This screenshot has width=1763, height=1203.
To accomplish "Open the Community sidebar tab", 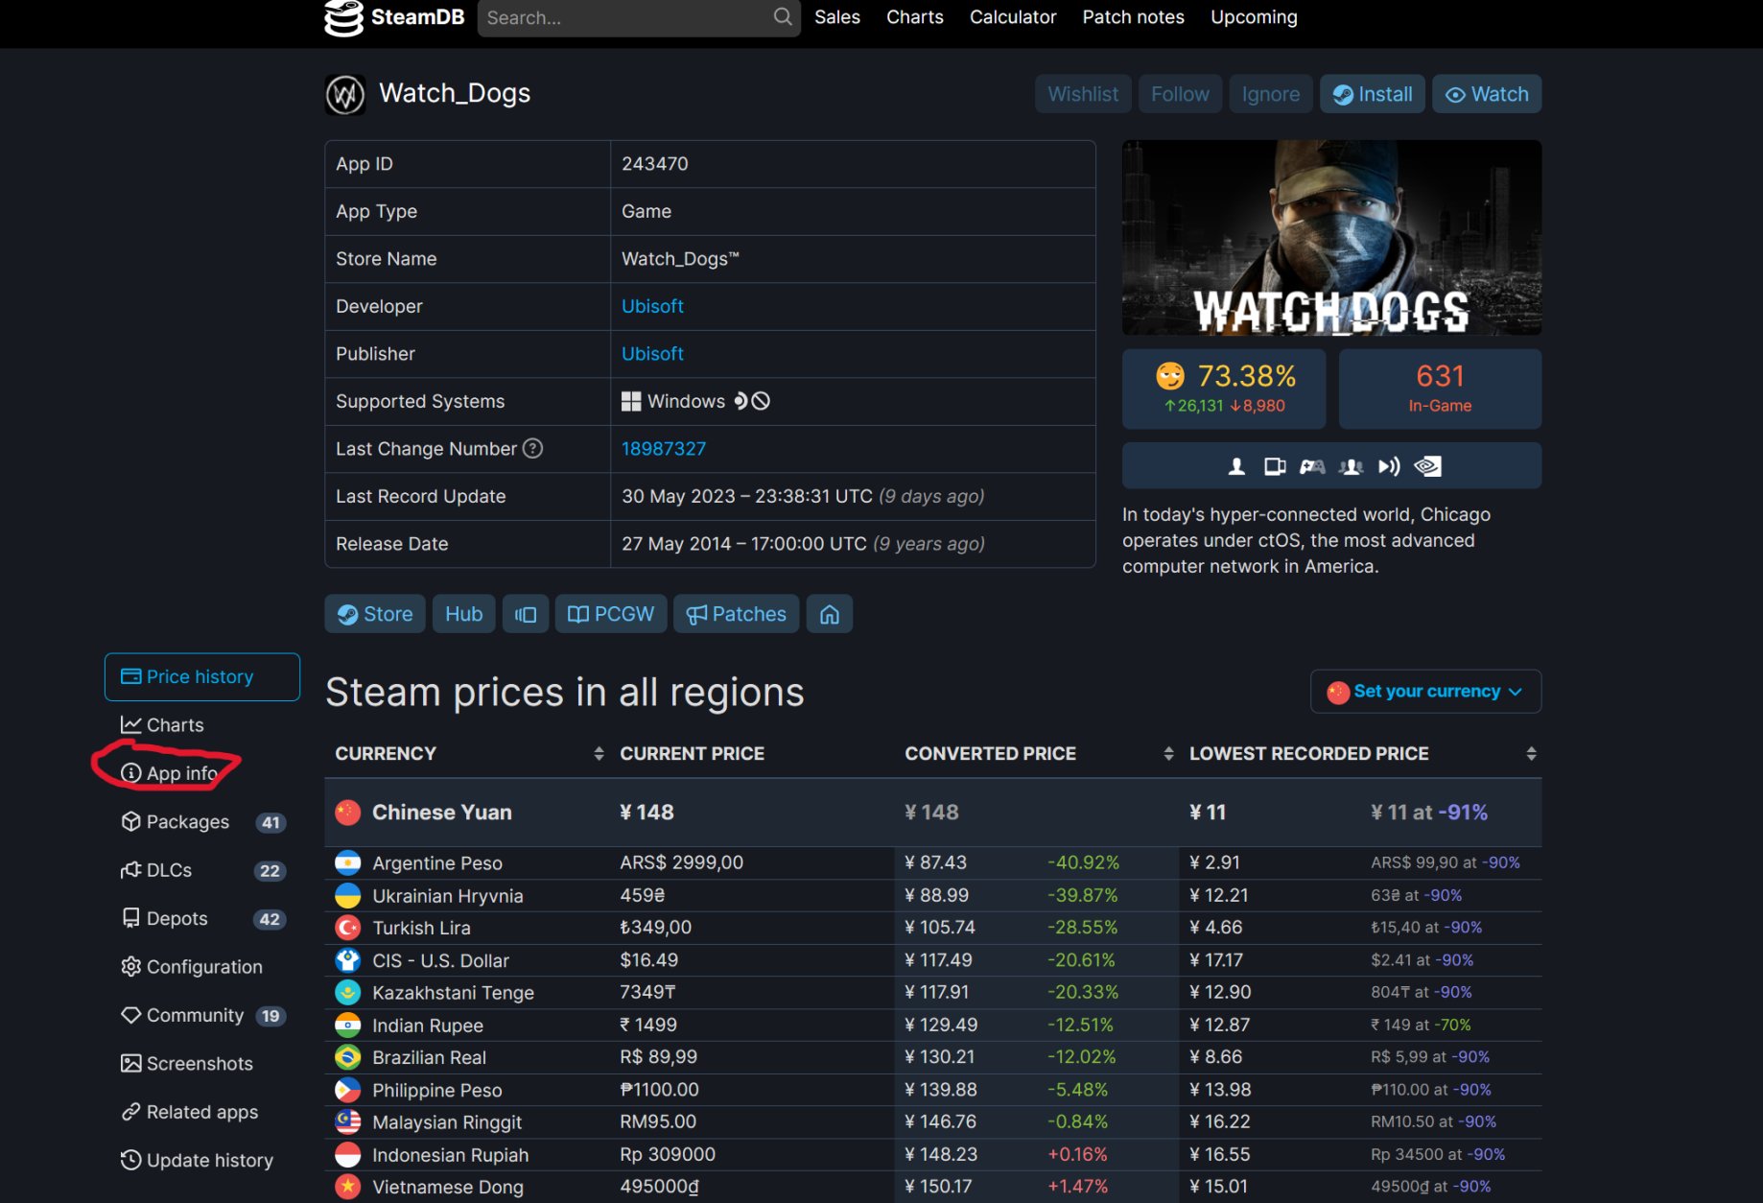I will click(202, 1015).
